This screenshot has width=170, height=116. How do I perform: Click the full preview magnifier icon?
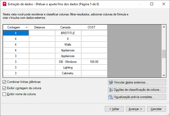pos(111,97)
